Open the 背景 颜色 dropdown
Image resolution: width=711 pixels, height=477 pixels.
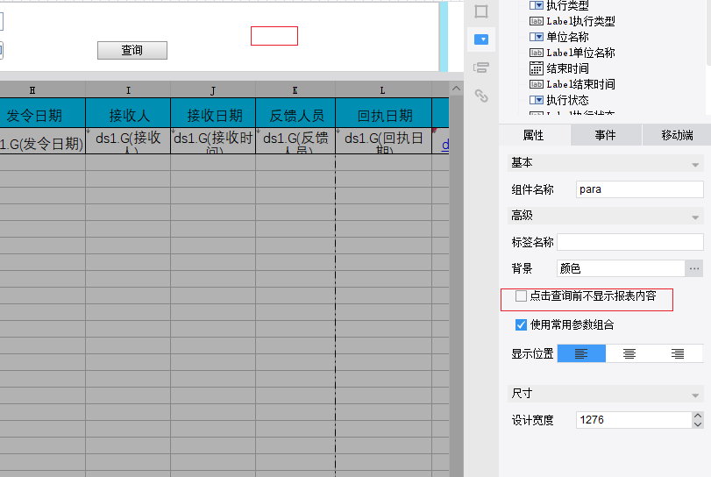[x=621, y=268]
